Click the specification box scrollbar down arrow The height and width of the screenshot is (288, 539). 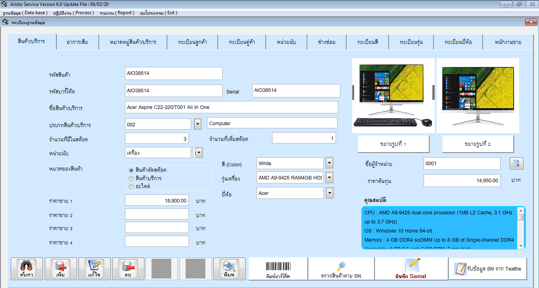520,246
